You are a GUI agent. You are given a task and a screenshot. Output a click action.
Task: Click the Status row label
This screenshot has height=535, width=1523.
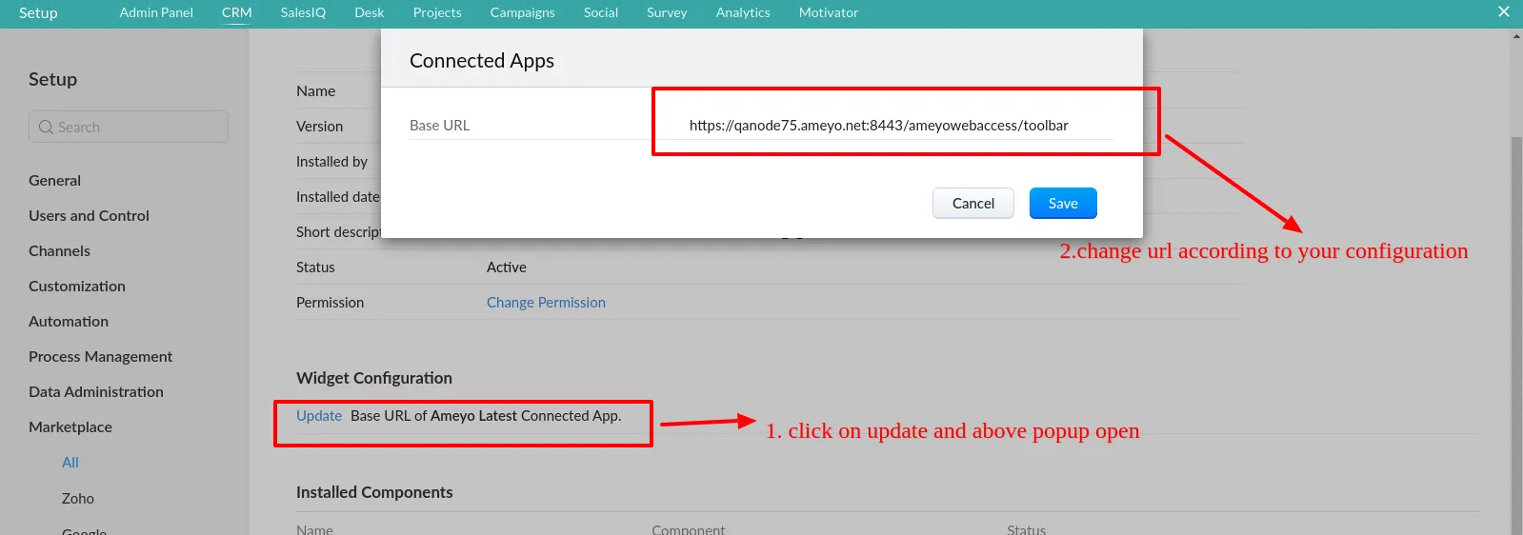click(x=315, y=267)
